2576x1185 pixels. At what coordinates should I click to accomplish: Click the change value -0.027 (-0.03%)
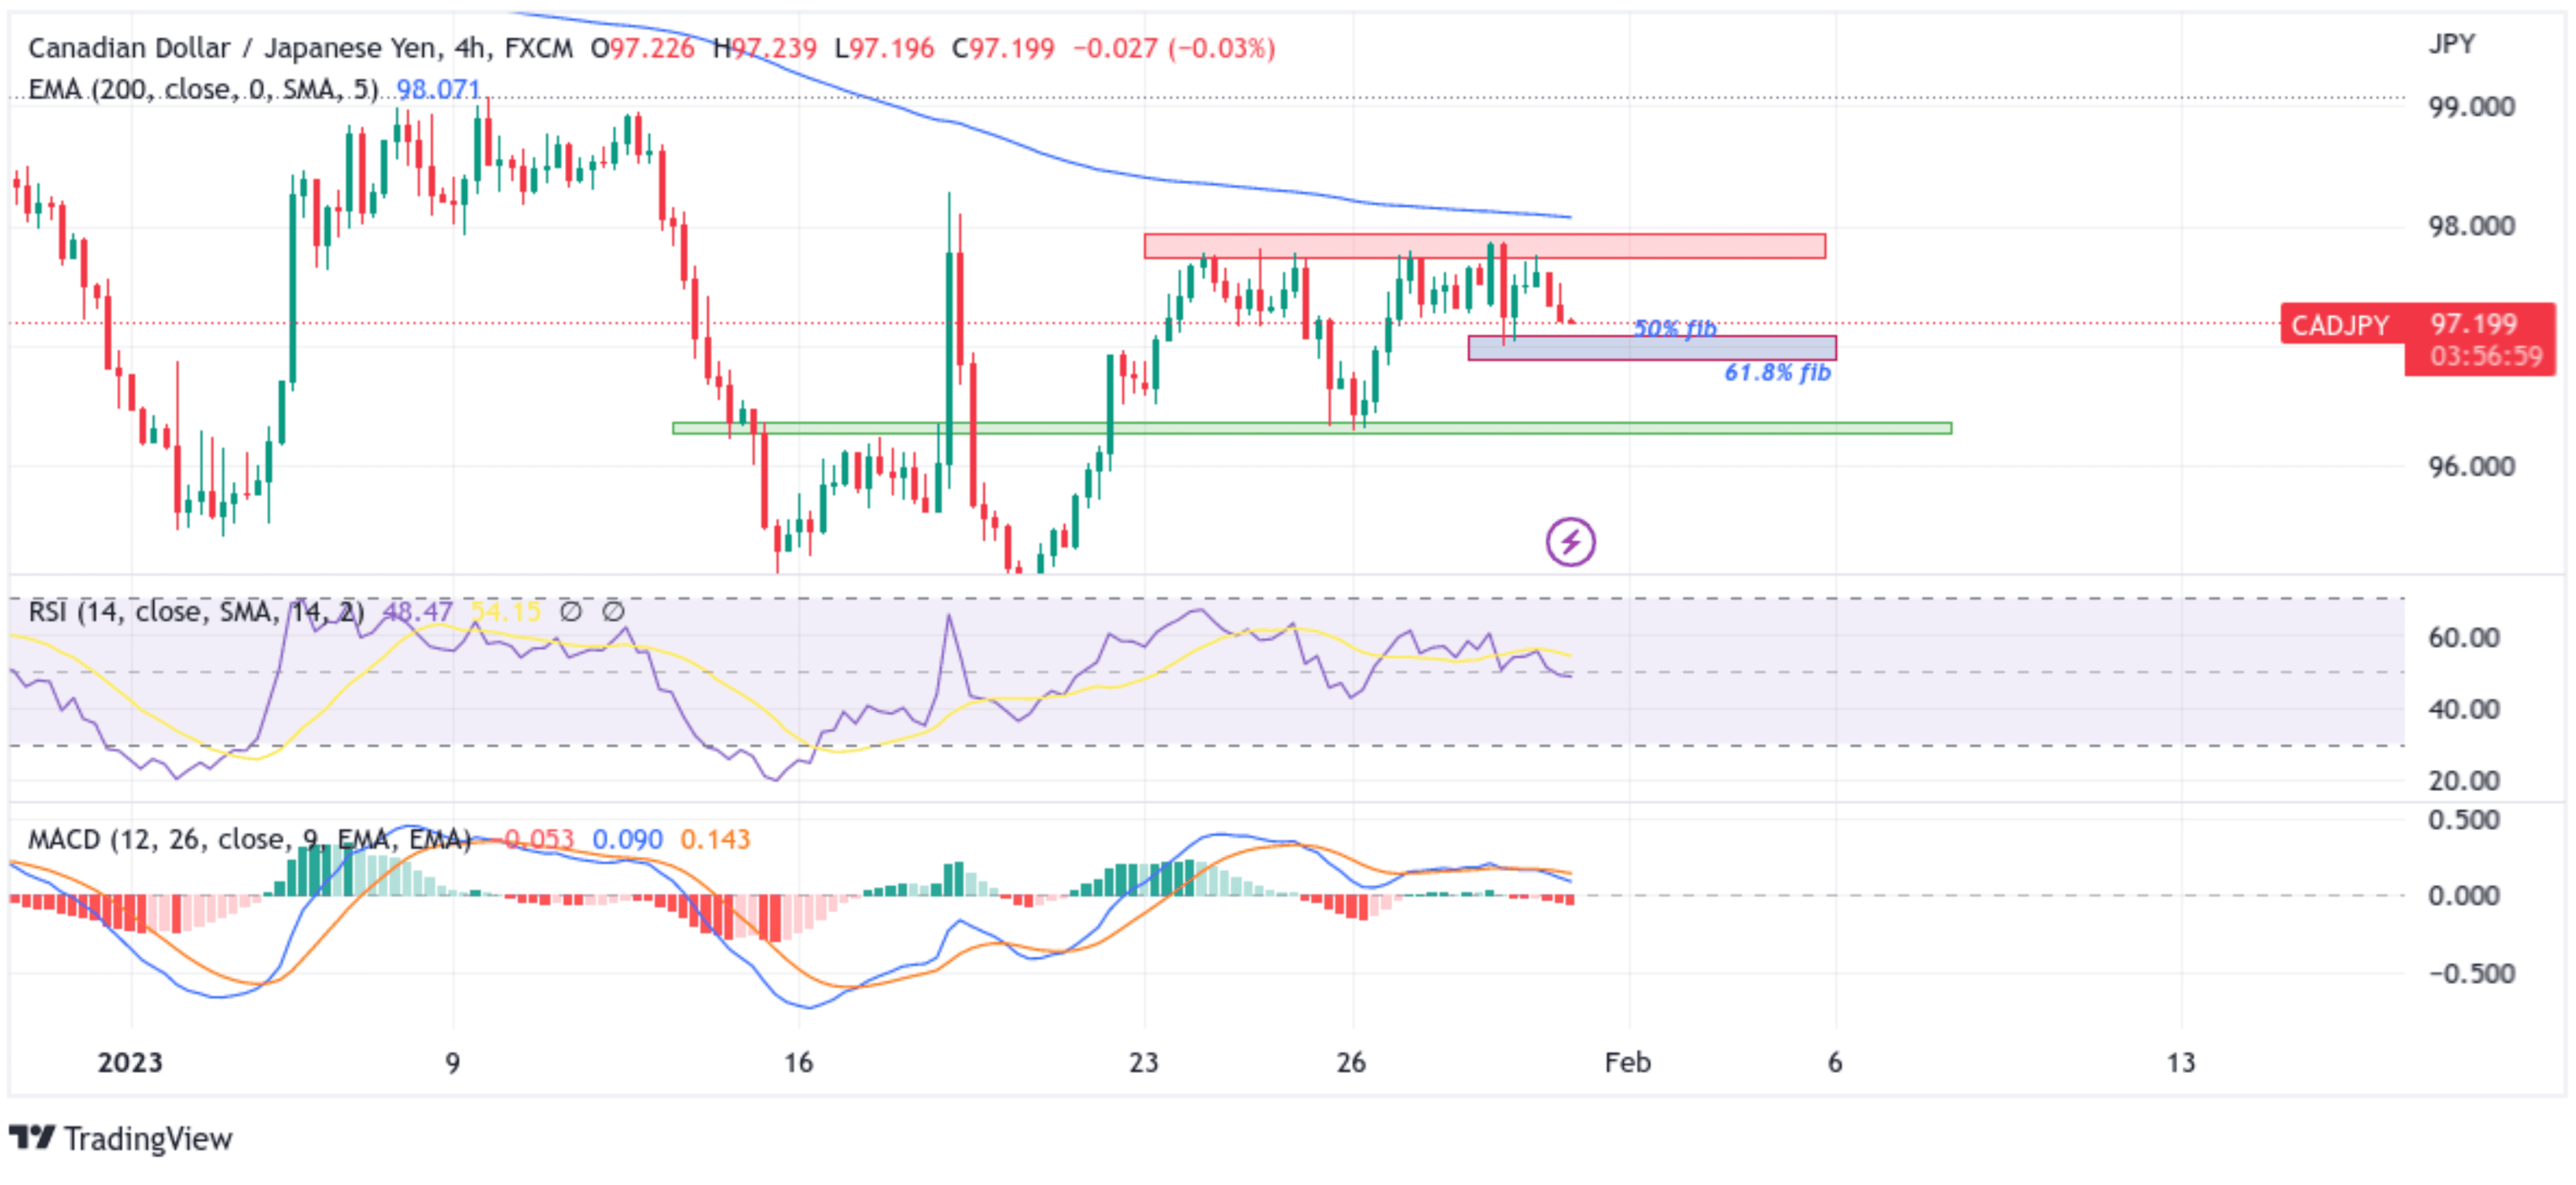[1174, 48]
